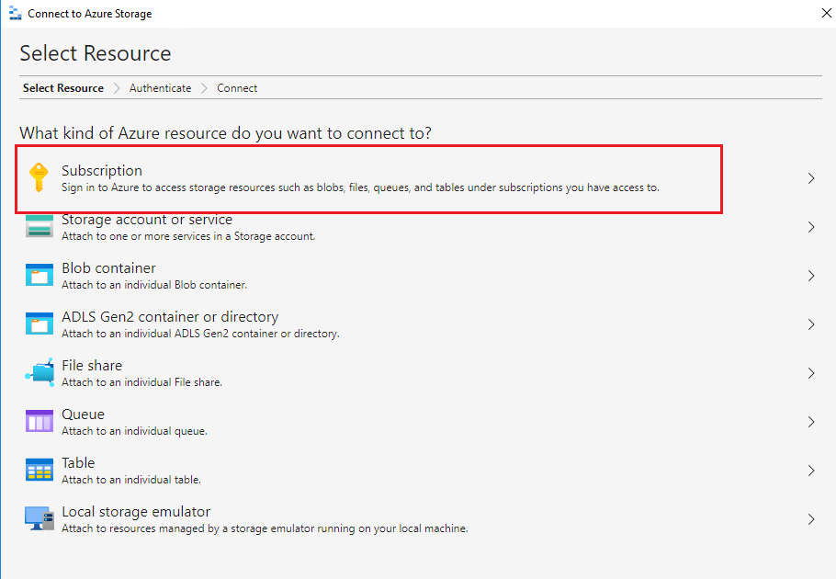The width and height of the screenshot is (836, 579).
Task: Go to the Connect step breadcrumb
Action: 237,88
